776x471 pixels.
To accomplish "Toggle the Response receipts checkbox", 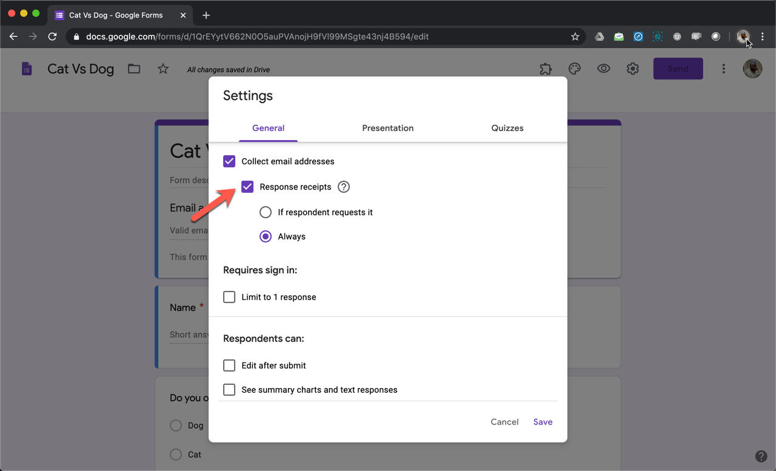I will [247, 187].
